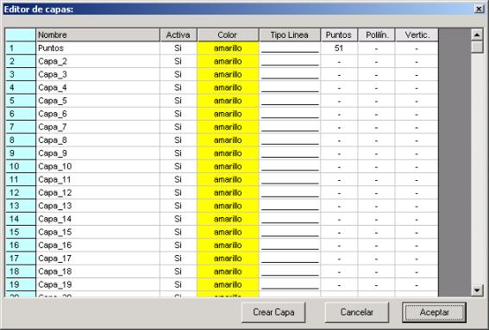Click the scrollbar up arrow
The height and width of the screenshot is (330, 489).
(x=477, y=34)
